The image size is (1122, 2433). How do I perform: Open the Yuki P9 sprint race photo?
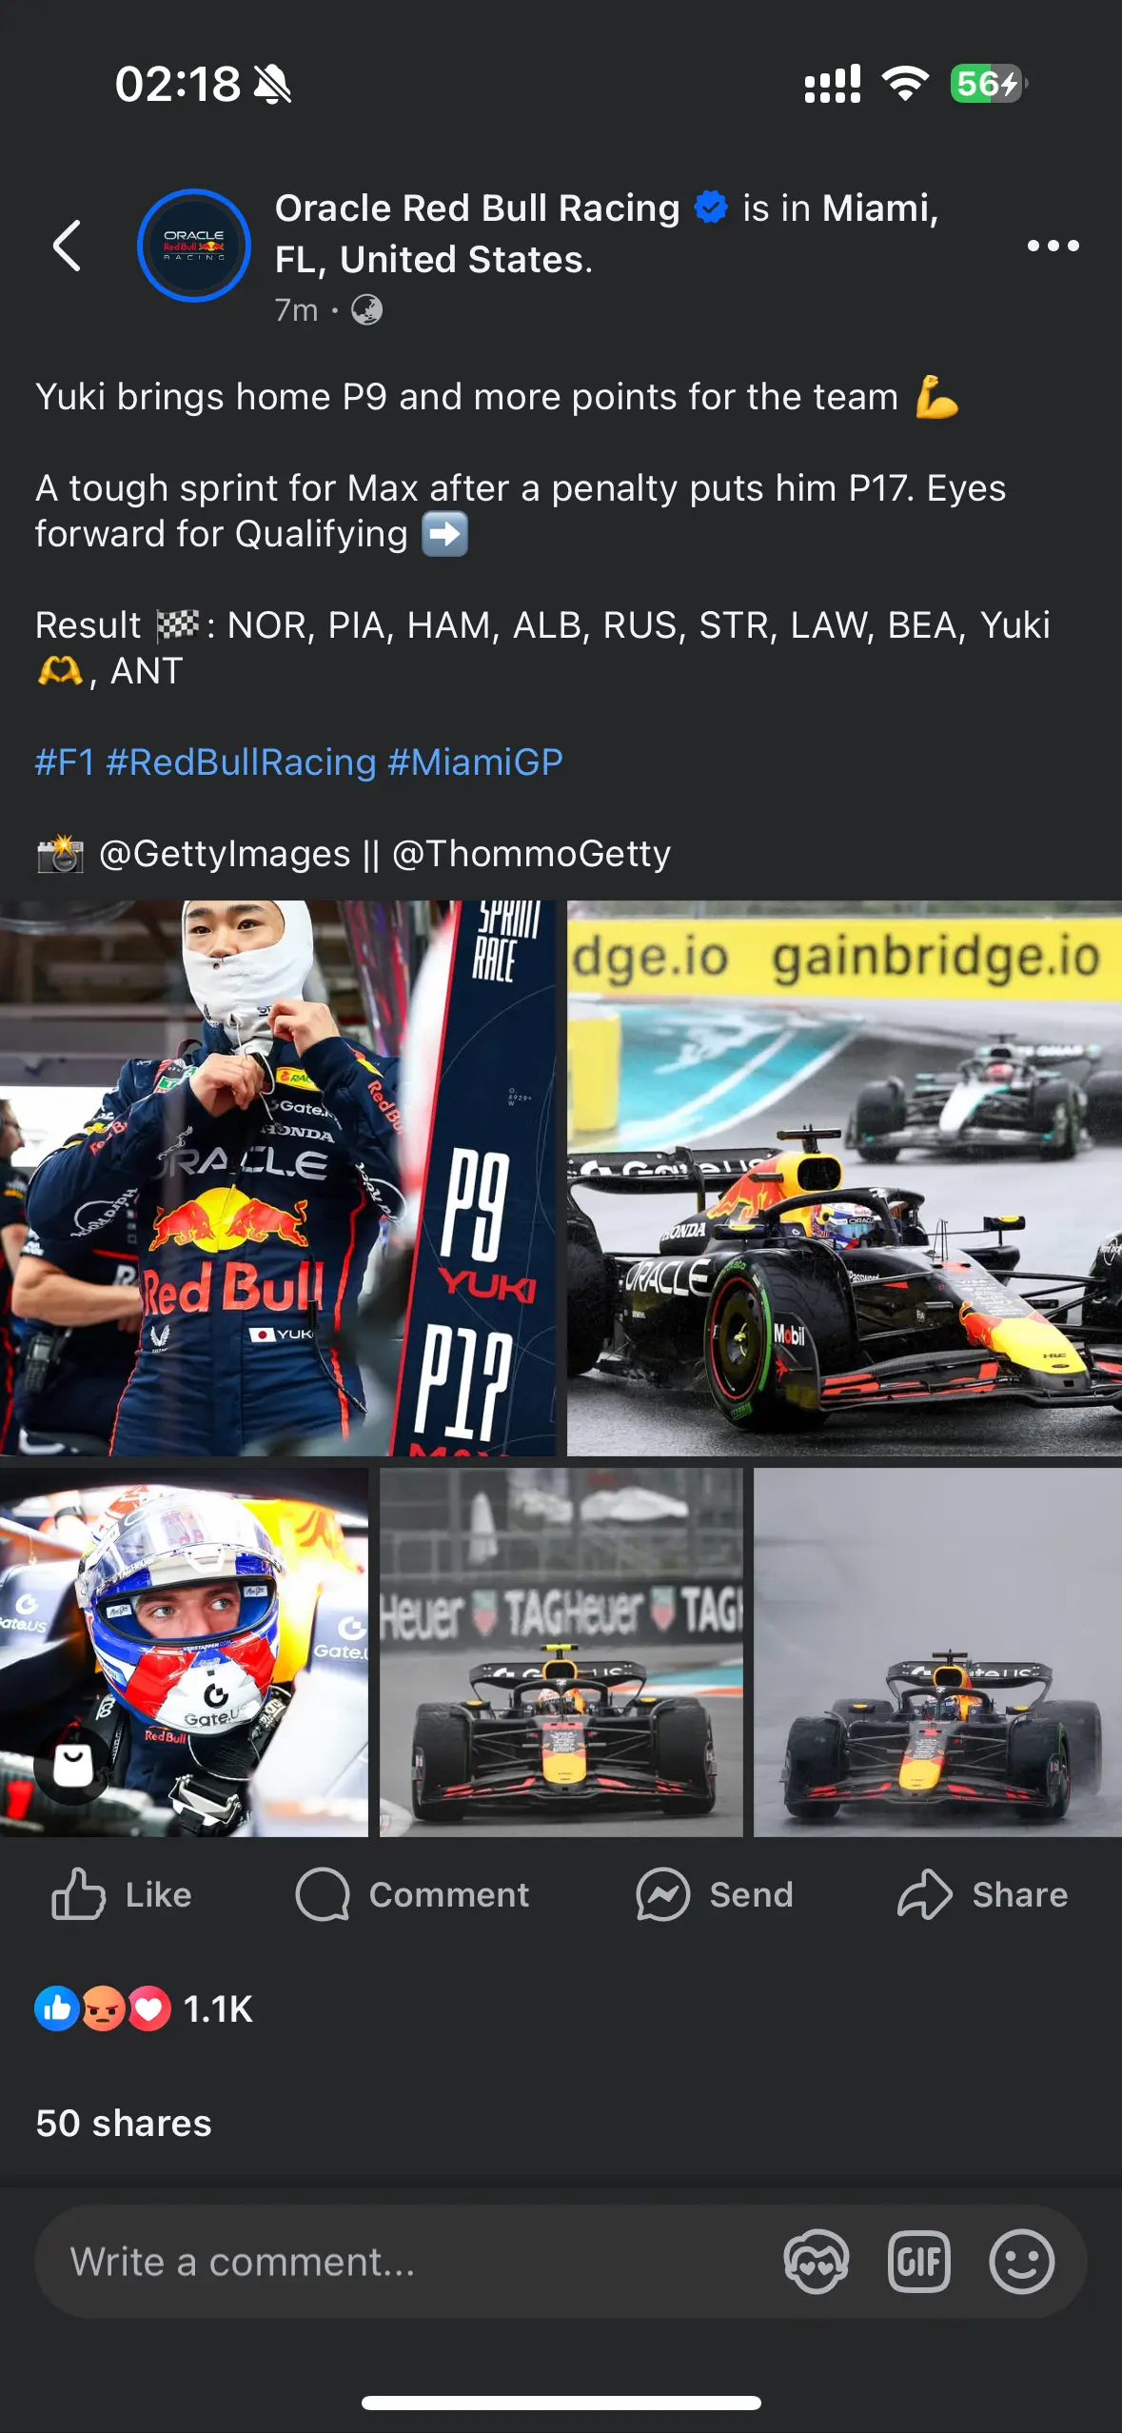click(x=278, y=1177)
